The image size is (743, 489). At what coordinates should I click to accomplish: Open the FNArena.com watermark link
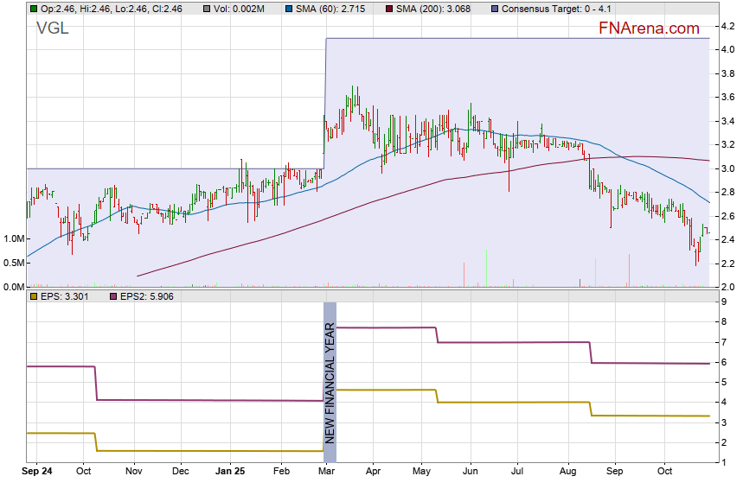pyautogui.click(x=649, y=29)
